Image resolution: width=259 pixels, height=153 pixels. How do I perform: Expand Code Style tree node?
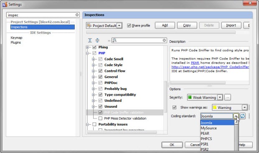point(94,65)
